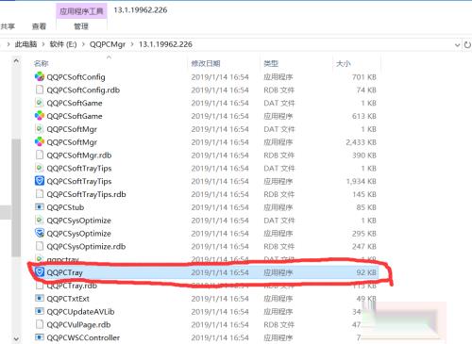The width and height of the screenshot is (472, 344).
Task: Click the QQPCSysOptimize.rdb file icon
Action: (x=40, y=246)
